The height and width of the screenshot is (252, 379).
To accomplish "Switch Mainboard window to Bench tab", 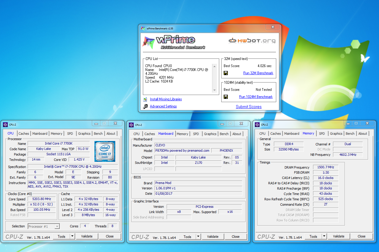I will pyautogui.click(x=224, y=134).
